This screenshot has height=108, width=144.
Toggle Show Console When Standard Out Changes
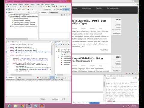click(51, 78)
